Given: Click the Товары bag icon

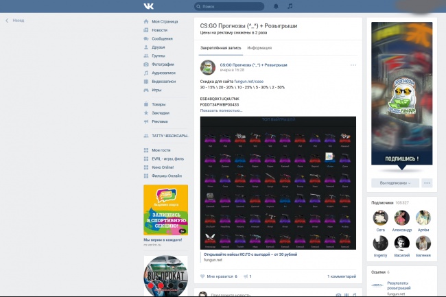Looking at the screenshot, I should (146, 104).
